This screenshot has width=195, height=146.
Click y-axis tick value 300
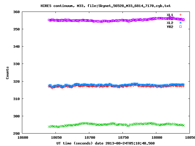point(16,116)
